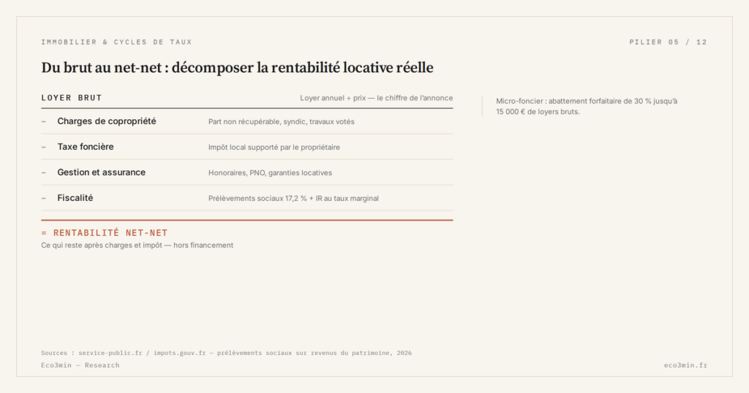Click the Sources line in the footer
This screenshot has width=749, height=393.
(x=227, y=353)
